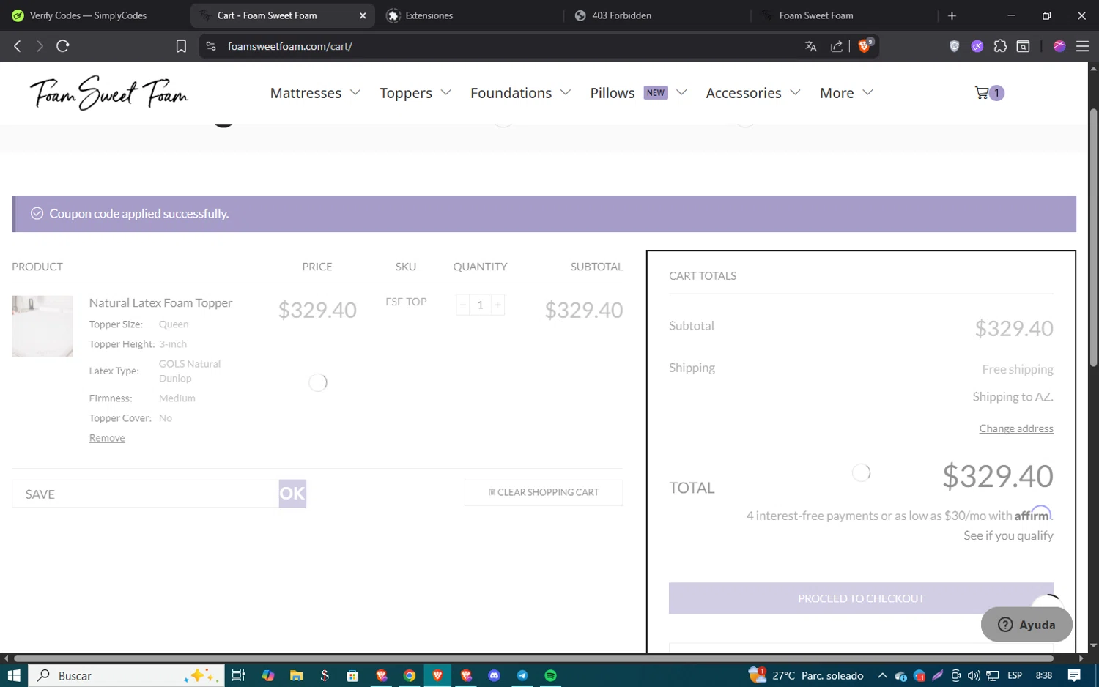1099x687 pixels.
Task: View site information icon in address bar
Action: [x=211, y=46]
